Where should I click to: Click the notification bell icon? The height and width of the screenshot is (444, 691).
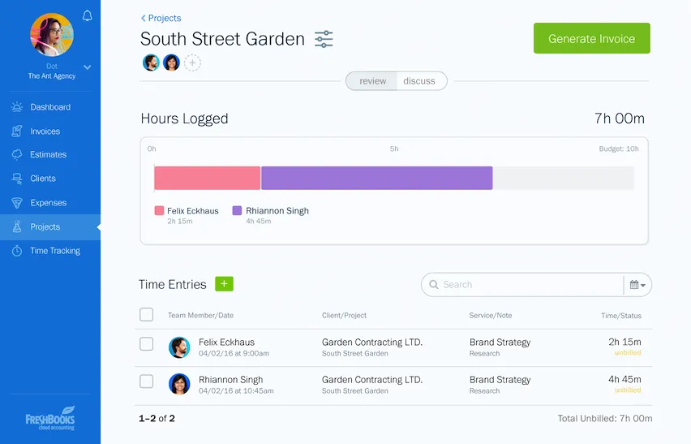pos(88,15)
